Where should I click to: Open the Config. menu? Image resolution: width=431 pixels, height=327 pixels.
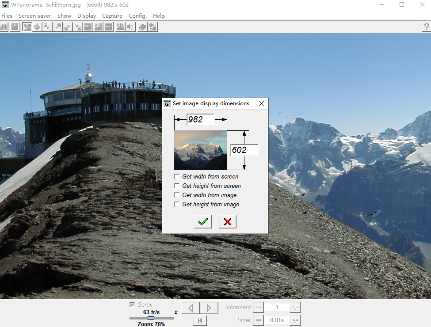click(137, 16)
